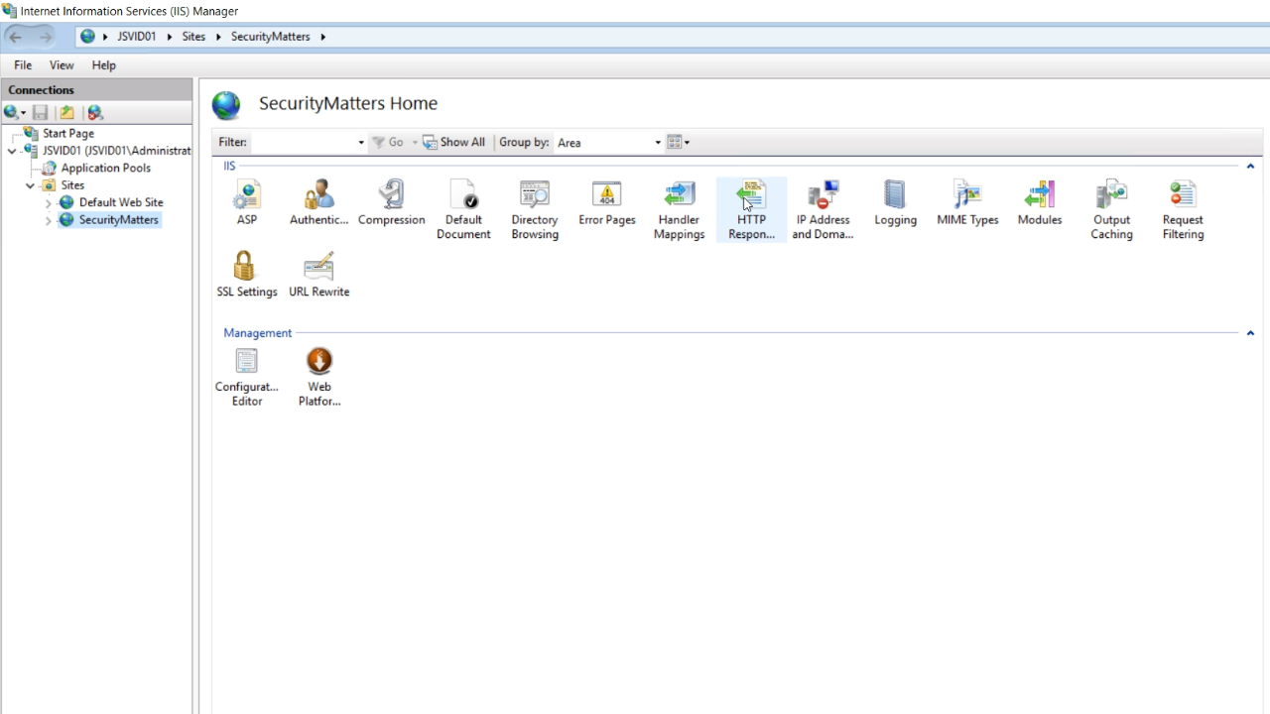The image size is (1270, 714).
Task: Open the URL Rewrite feature
Action: [318, 268]
